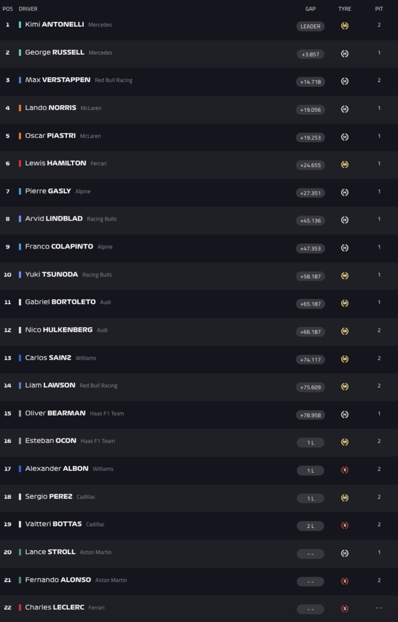
Task: Click Bottas's soft tyre icon
Action: 345,525
